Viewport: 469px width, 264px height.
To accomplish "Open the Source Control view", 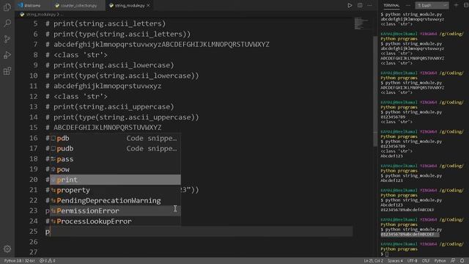I will coord(7,39).
